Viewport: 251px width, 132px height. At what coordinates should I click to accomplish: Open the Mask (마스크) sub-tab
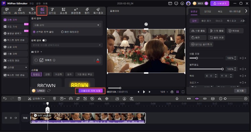click(x=219, y=21)
